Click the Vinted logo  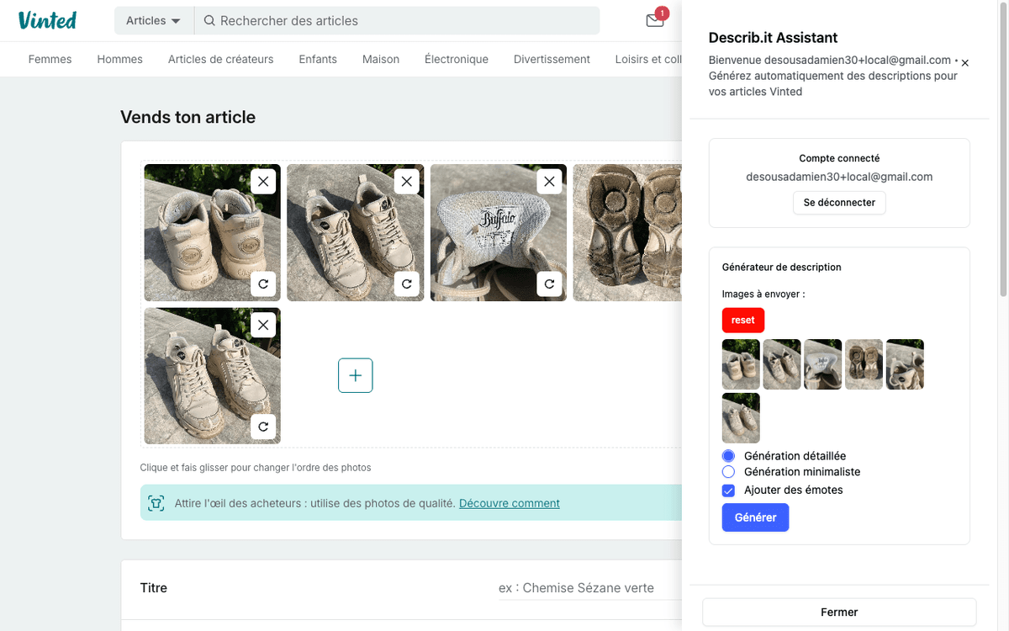47,20
